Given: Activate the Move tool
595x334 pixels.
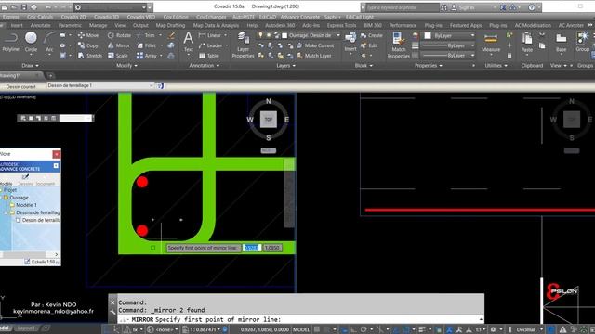Looking at the screenshot, I should click(88, 35).
